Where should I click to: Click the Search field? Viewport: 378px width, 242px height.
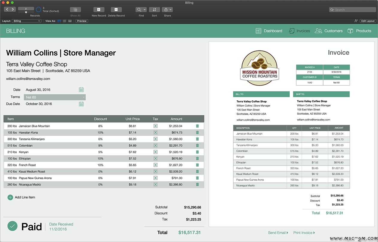(352, 10)
